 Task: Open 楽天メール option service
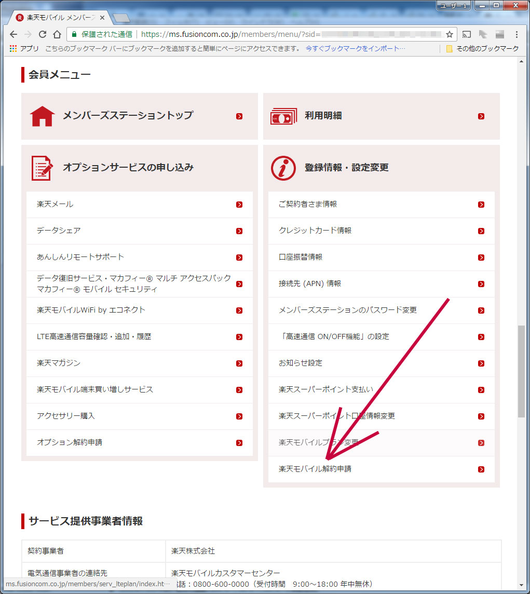55,204
